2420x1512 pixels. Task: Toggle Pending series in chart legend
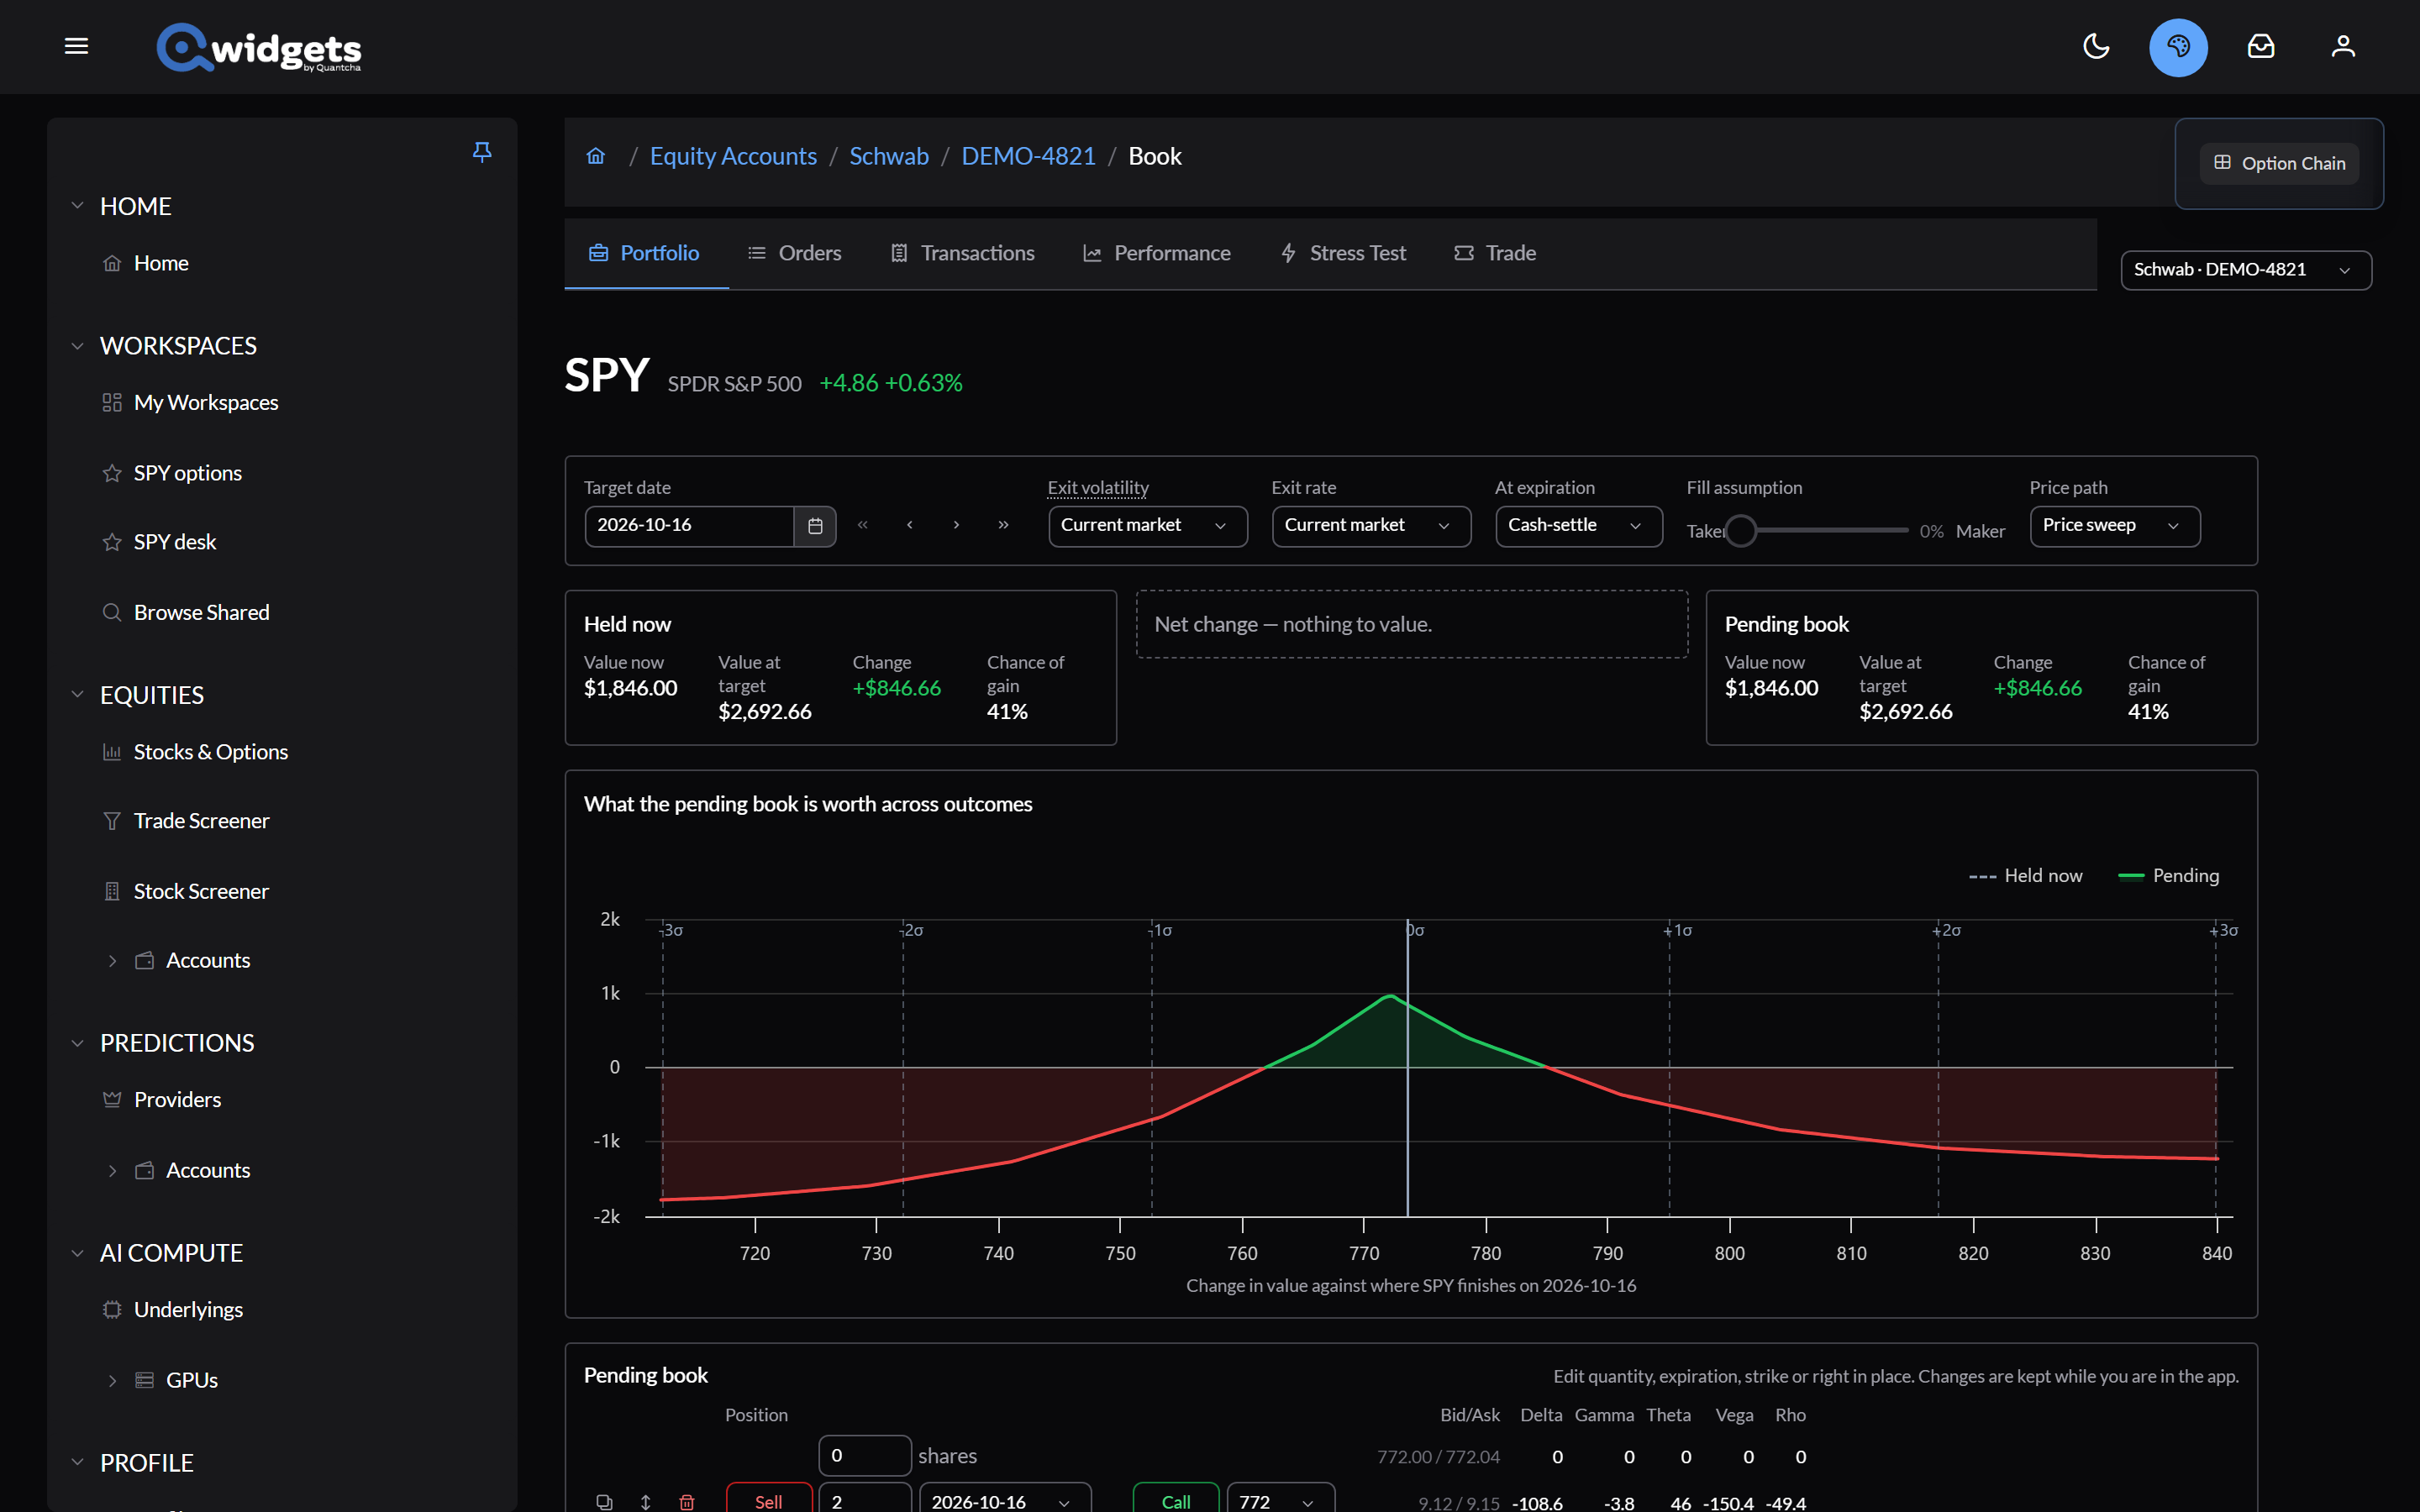2169,876
